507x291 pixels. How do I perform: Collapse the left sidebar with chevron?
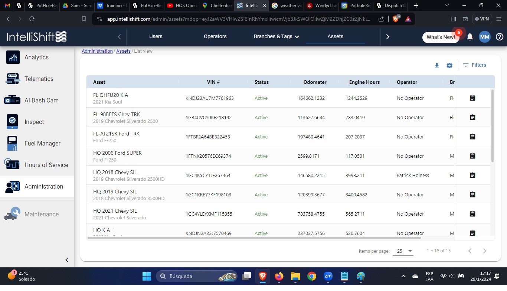coord(67,260)
